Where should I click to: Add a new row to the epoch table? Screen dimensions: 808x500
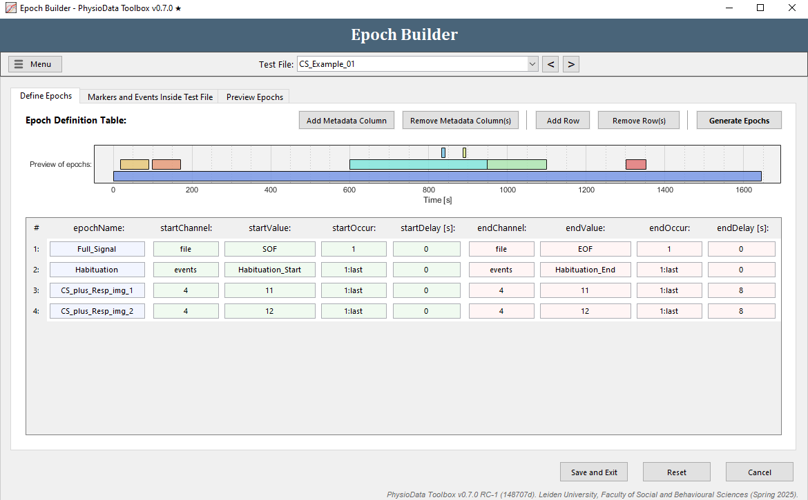(562, 119)
